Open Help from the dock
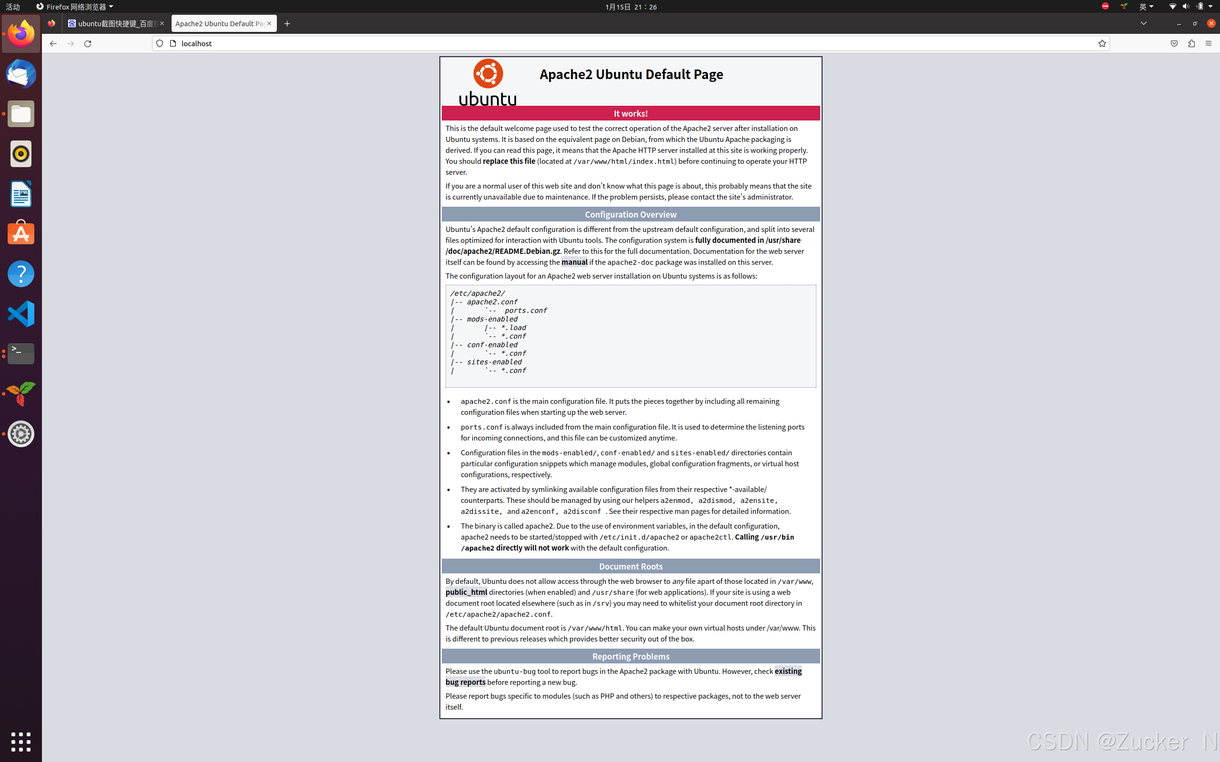Viewport: 1220px width, 762px height. click(x=20, y=274)
